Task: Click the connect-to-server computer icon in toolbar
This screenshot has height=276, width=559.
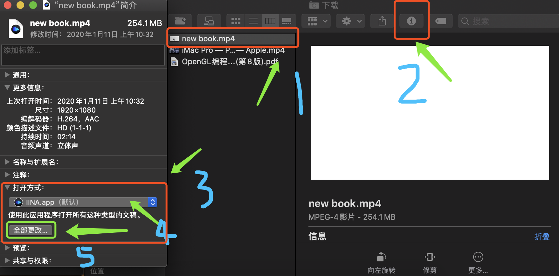Action: tap(209, 21)
